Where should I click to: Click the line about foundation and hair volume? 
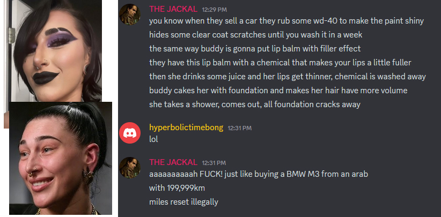(278, 91)
